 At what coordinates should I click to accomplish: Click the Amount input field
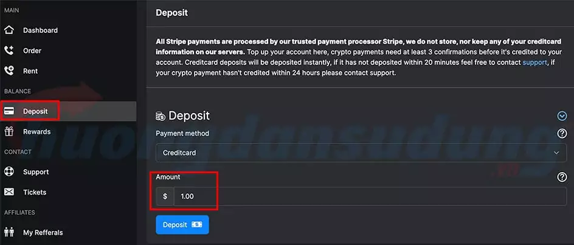point(370,196)
